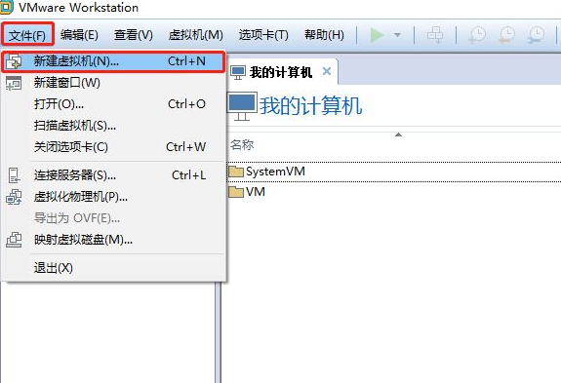Choose 打开(O)... from the menu
Viewport: 561px width, 383px height.
coord(113,104)
